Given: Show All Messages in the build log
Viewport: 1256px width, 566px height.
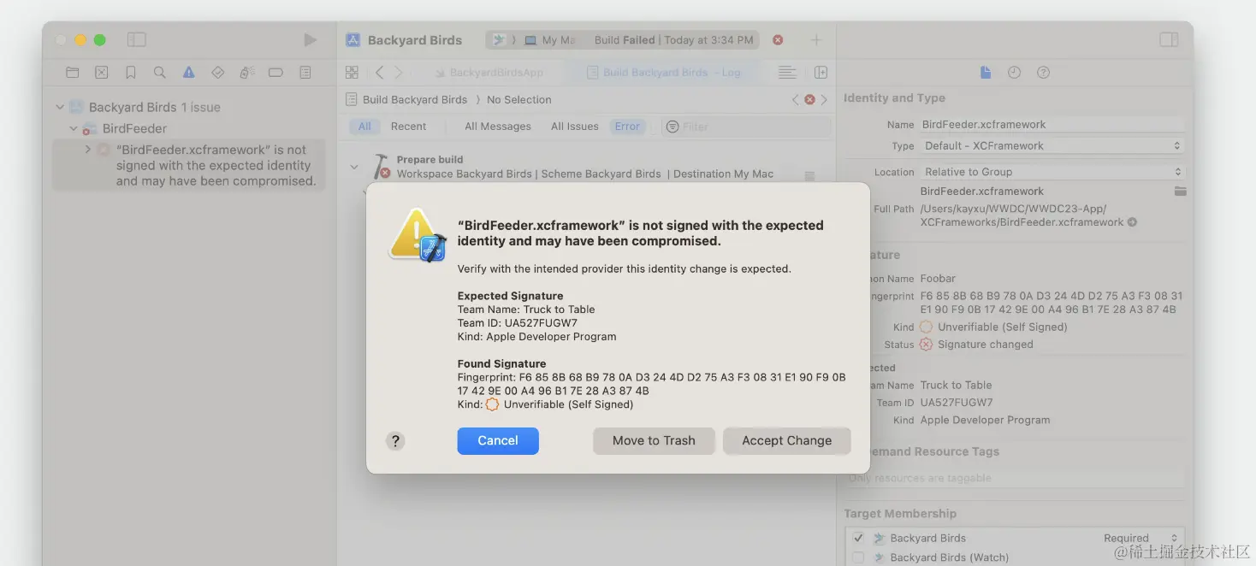Looking at the screenshot, I should (x=498, y=127).
